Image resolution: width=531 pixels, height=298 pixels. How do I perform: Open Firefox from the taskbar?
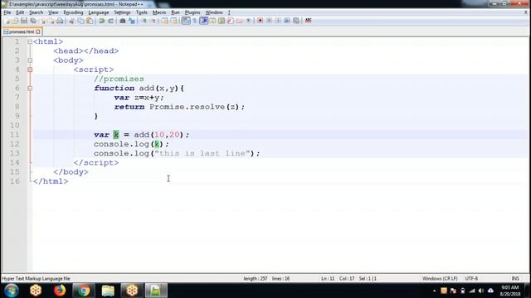coord(60,291)
